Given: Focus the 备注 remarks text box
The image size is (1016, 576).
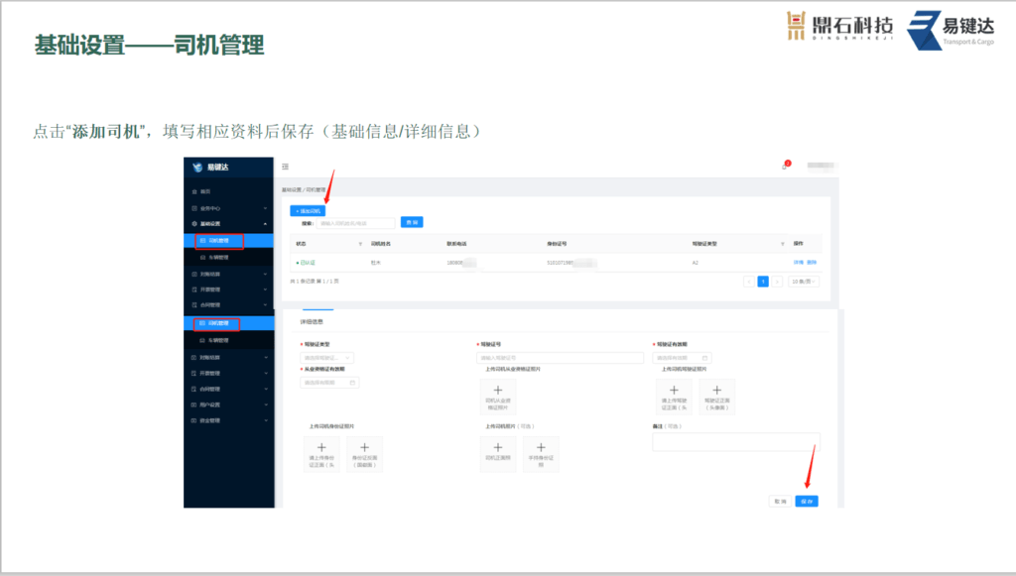Looking at the screenshot, I should (x=736, y=442).
